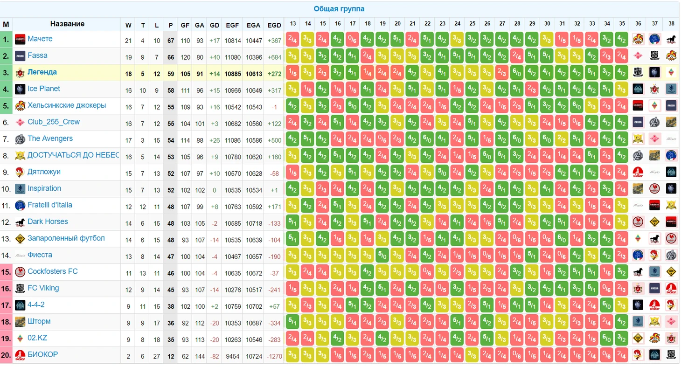Image resolution: width=681 pixels, height=367 pixels.
Task: Open the Club_255_Crew team link
Action: (54, 122)
